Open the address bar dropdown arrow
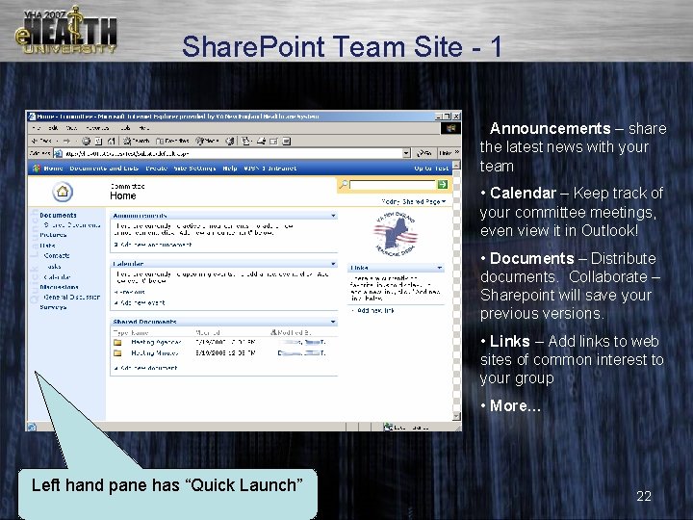 (x=406, y=153)
